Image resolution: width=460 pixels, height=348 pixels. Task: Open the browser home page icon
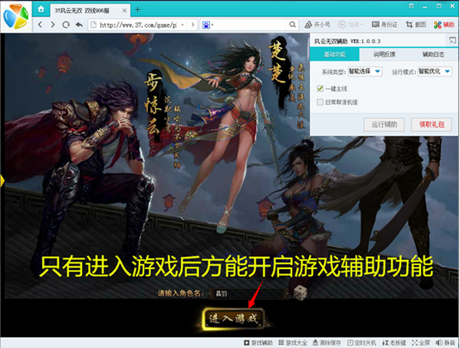41,9
